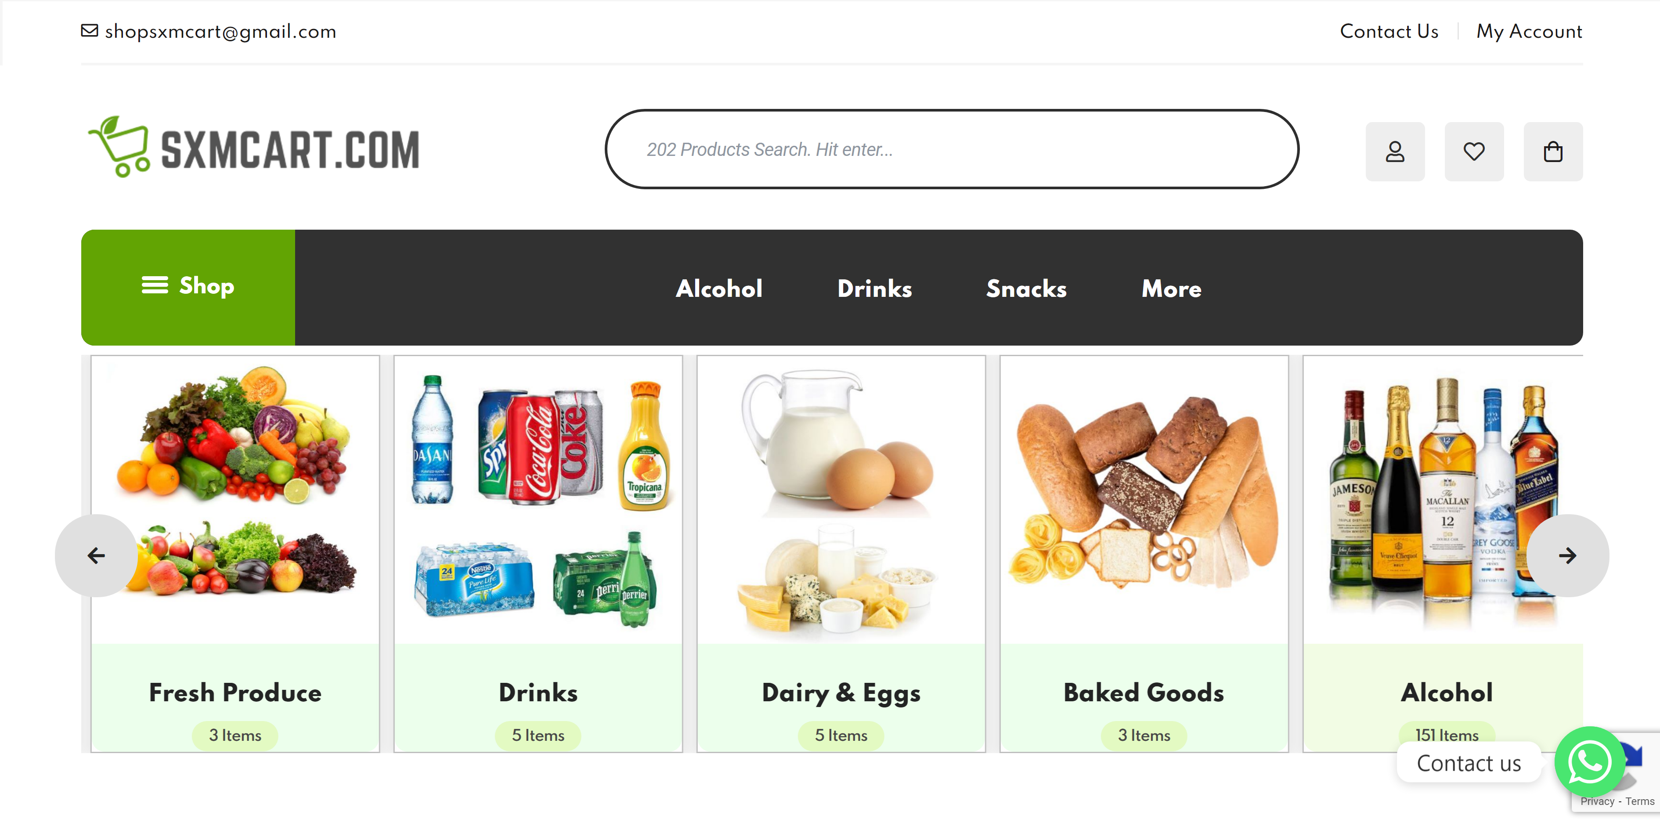Open the shopping bag cart icon

(x=1552, y=151)
